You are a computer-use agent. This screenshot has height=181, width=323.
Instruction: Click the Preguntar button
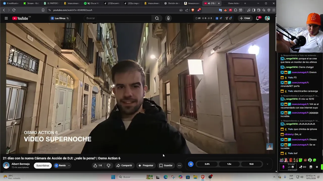146,165
